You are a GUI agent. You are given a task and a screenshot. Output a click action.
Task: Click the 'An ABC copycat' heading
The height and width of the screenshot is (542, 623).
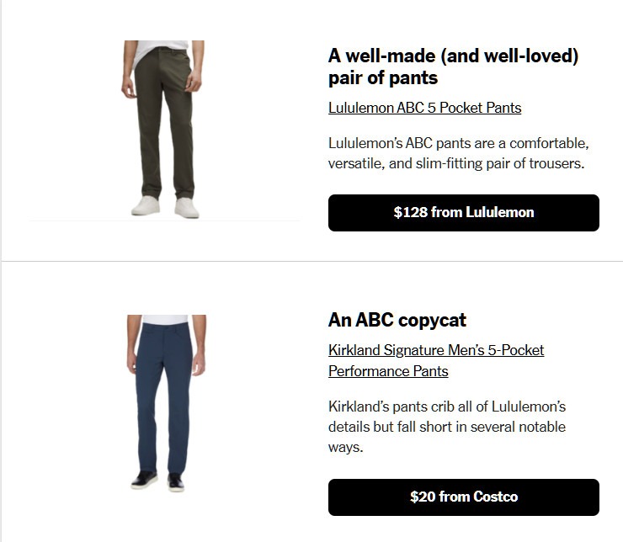tap(397, 320)
